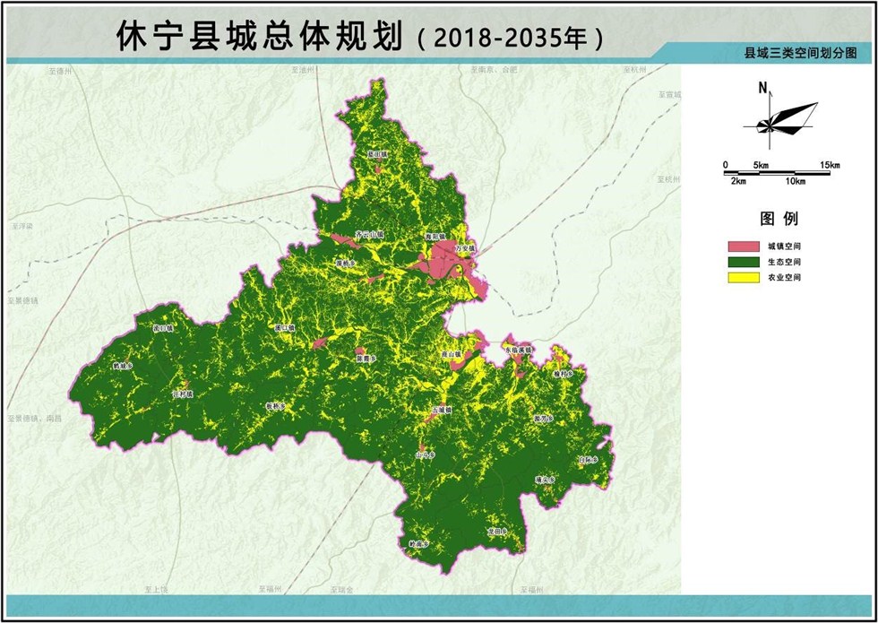Click the 五城镇 town label
The width and height of the screenshot is (878, 623).
[x=442, y=411]
